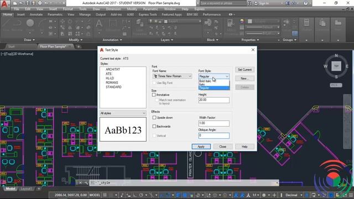Select the Rotate tool in Modify panel

pyautogui.click(x=70, y=22)
